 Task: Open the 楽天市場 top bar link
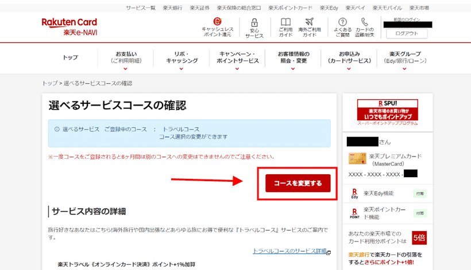click(x=419, y=8)
